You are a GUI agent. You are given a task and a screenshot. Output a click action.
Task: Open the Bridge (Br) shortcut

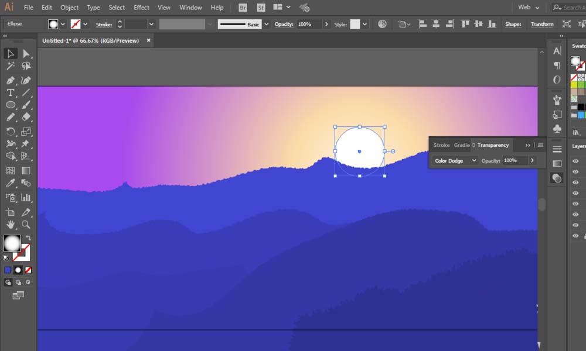[x=243, y=8]
